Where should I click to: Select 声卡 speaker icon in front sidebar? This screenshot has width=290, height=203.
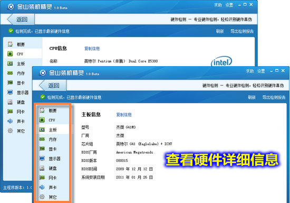42,187
